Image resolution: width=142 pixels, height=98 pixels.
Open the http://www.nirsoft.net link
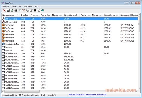96,95
